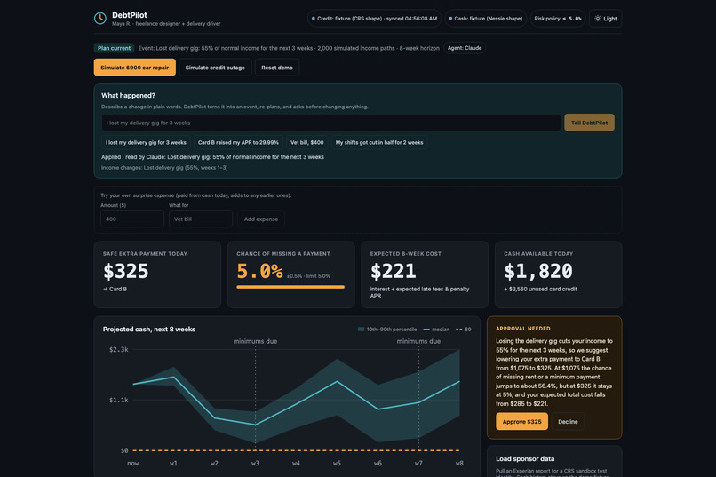
Task: Click the 'Income changes: Lost delivery gig' line
Action: 164,168
